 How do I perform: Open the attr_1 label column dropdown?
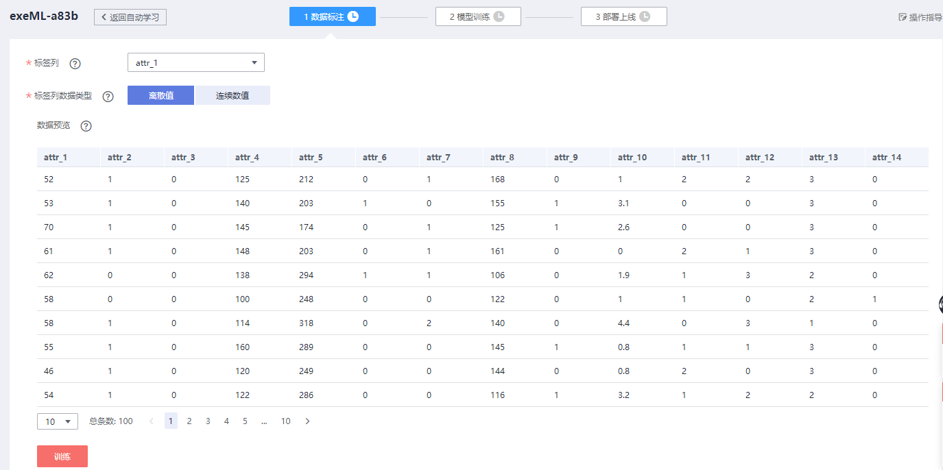[196, 62]
